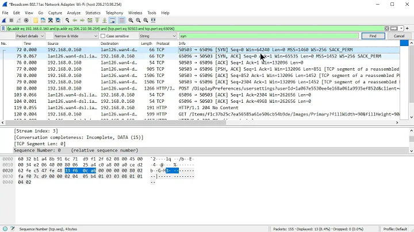Open the Edit menu
Screen dimensions: 414x232
(x=16, y=13)
